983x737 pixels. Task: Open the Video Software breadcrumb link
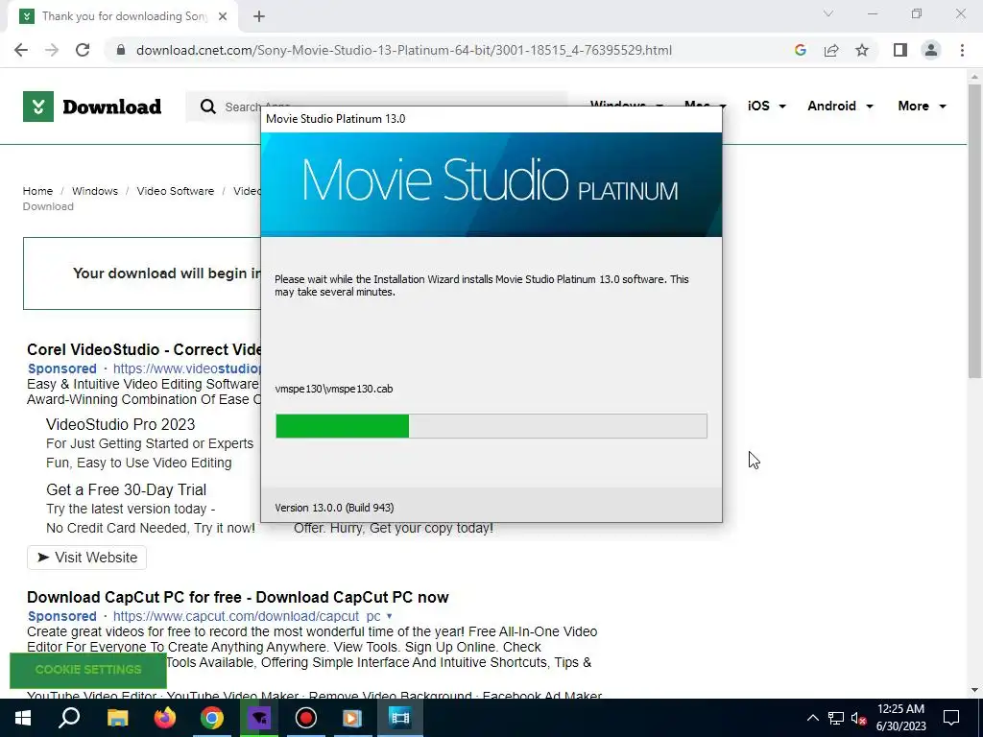(176, 191)
